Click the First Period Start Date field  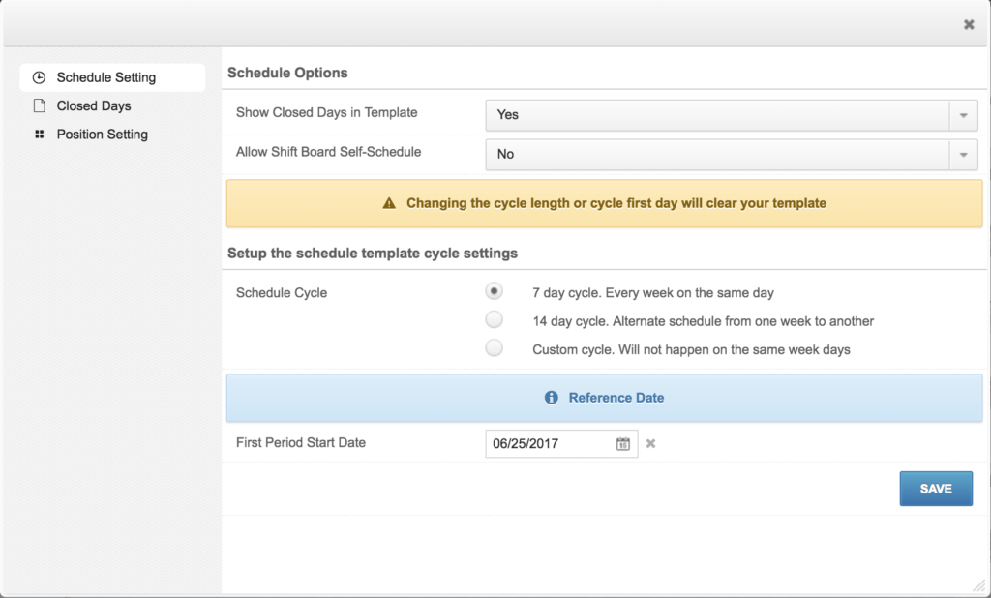[x=561, y=444]
